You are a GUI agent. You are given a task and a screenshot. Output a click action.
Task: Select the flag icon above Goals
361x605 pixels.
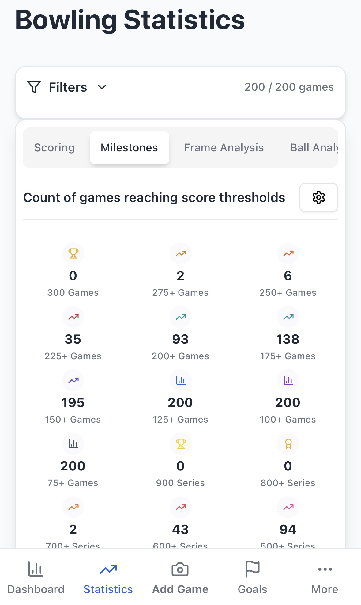pos(252,569)
